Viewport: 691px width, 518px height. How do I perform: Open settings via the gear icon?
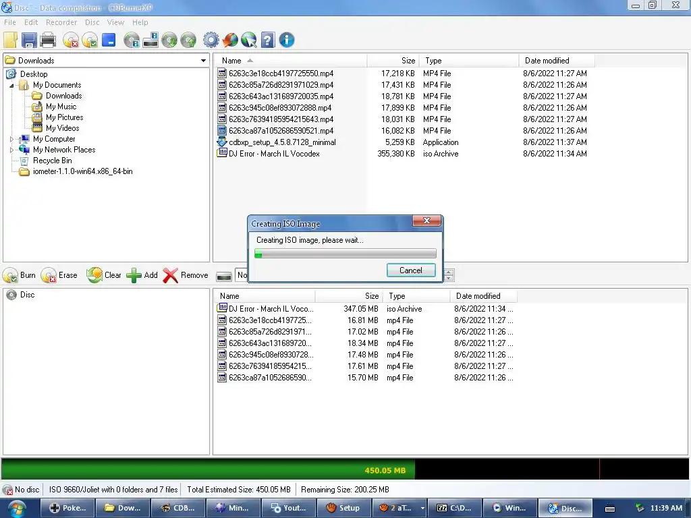[211, 40]
